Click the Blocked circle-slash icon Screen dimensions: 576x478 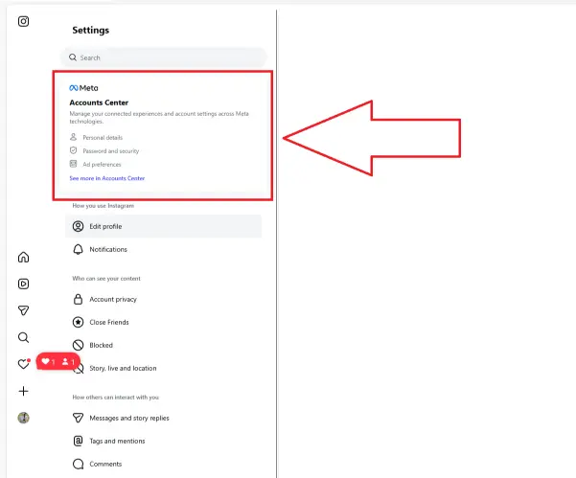(x=78, y=345)
